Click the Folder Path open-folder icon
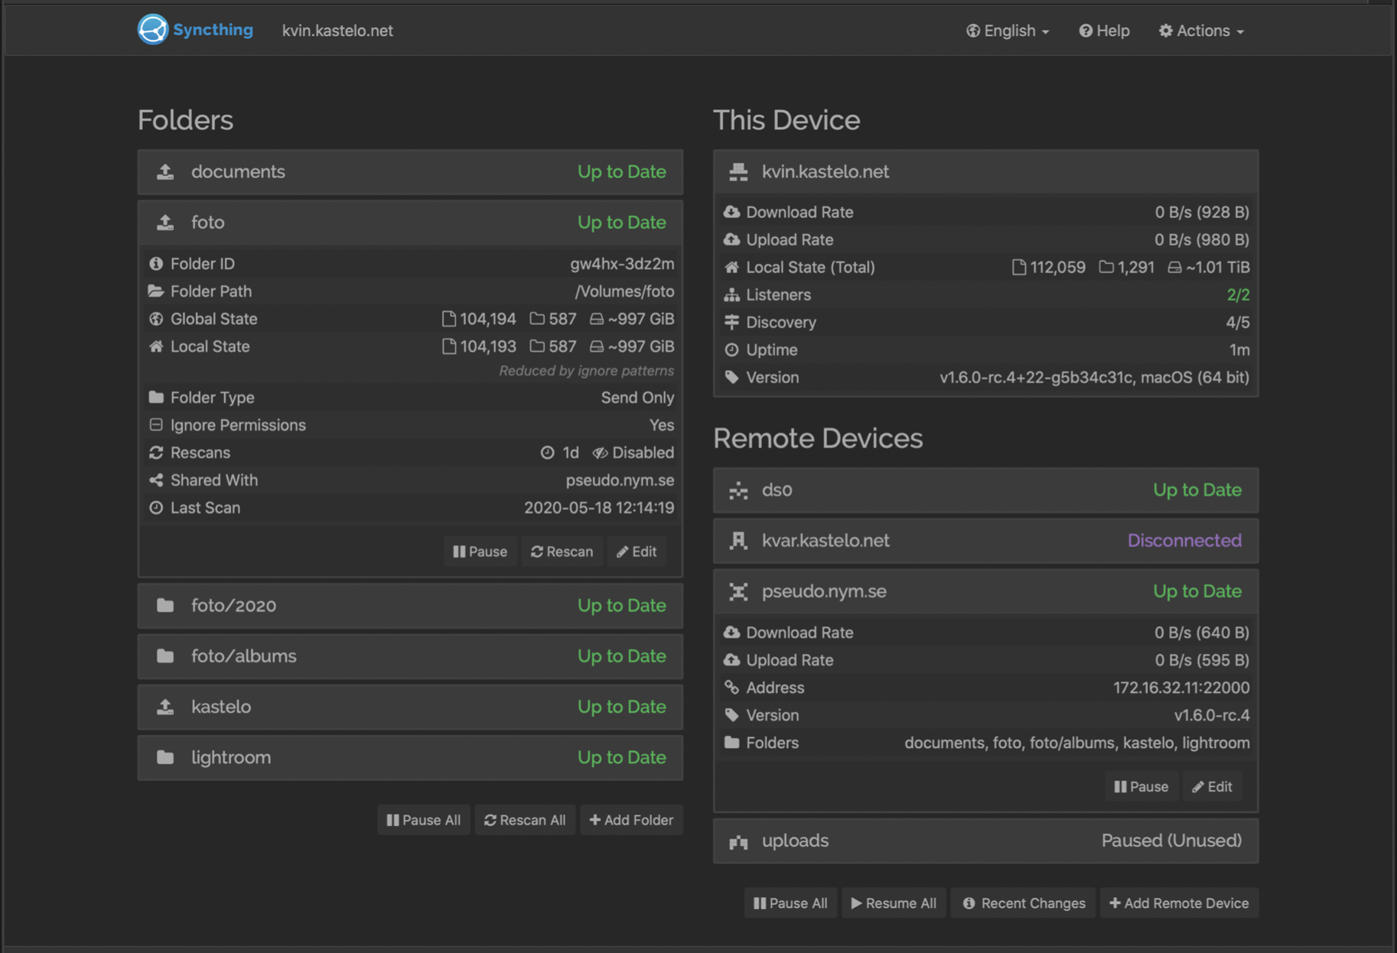The height and width of the screenshot is (953, 1397). tap(156, 291)
